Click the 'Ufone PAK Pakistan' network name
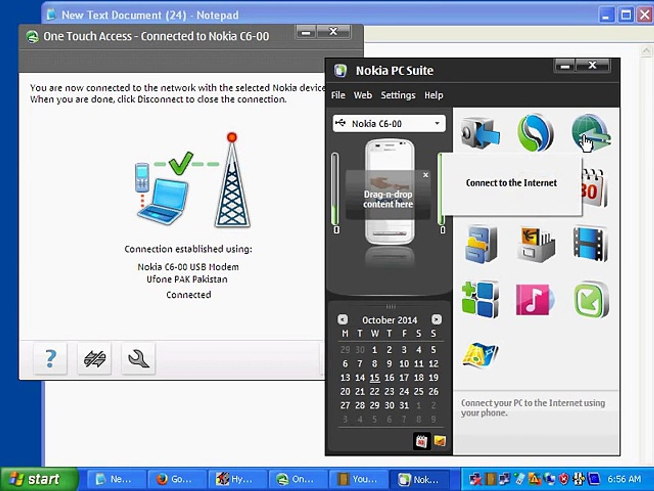Screen dimensions: 654x491 click(187, 279)
